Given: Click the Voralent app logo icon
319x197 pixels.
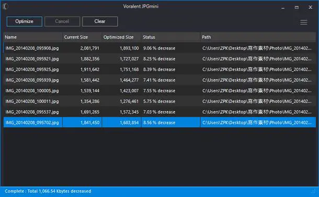Looking at the screenshot, I should (5, 6).
